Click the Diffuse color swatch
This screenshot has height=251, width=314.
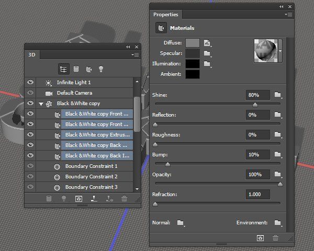193,43
